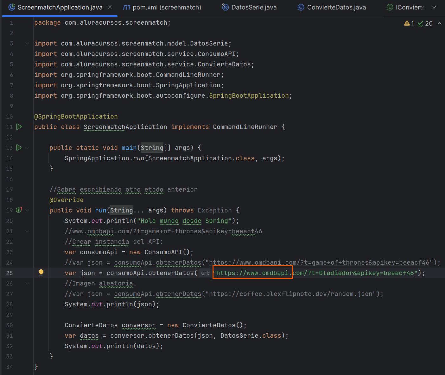Run the main method via gutter arrow
Image resolution: width=445 pixels, height=375 pixels.
pos(19,148)
